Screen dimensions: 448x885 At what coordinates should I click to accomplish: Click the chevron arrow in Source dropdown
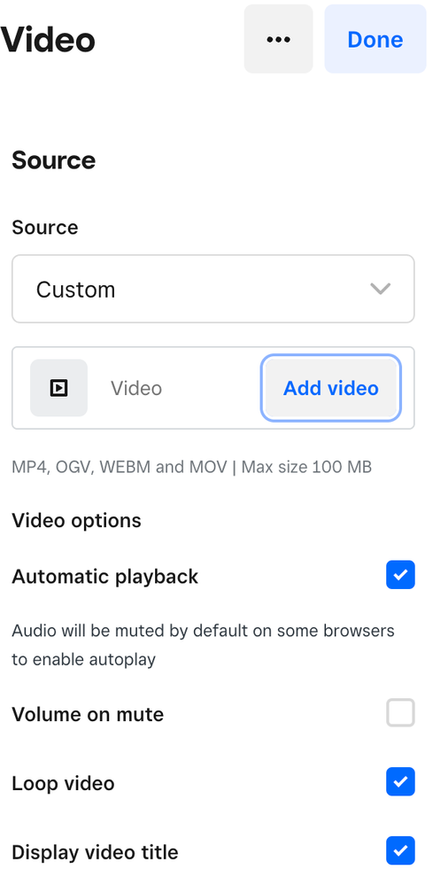point(381,289)
